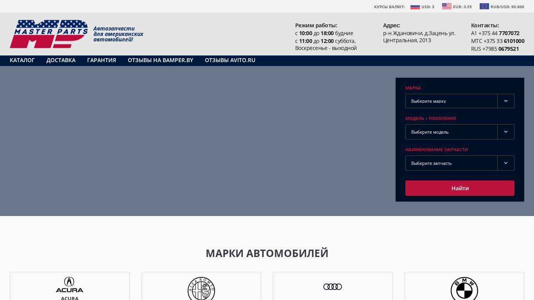Go to the Доставка page
The image size is (534, 300).
pos(61,60)
